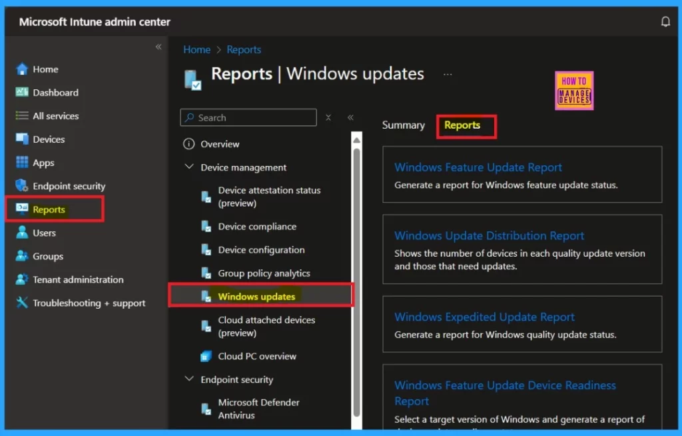Click the Cloud PC overview cloud icon
682x436 pixels.
(x=206, y=356)
